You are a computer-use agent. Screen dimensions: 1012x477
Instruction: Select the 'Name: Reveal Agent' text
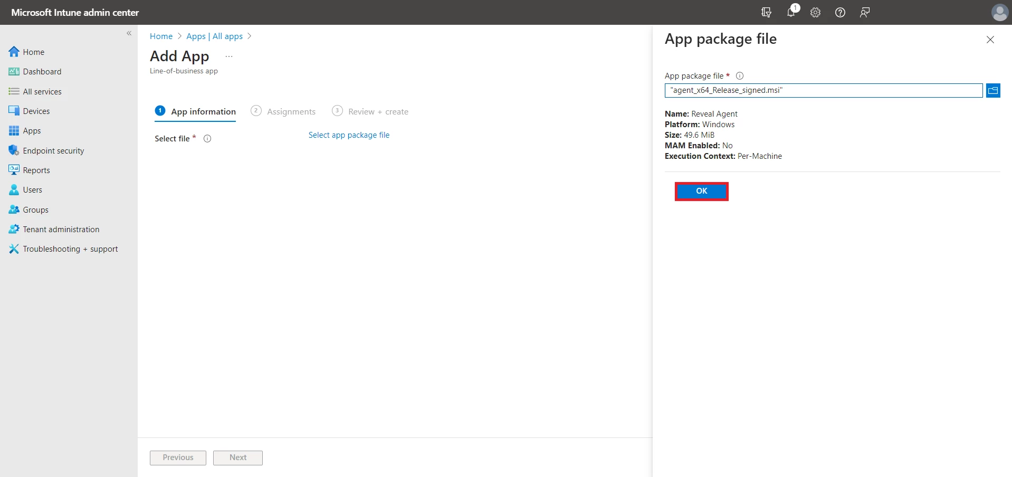701,114
